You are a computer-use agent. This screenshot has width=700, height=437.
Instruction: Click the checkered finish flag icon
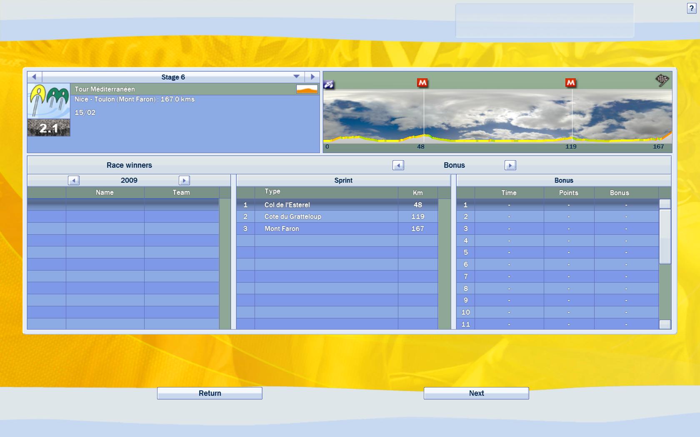662,79
